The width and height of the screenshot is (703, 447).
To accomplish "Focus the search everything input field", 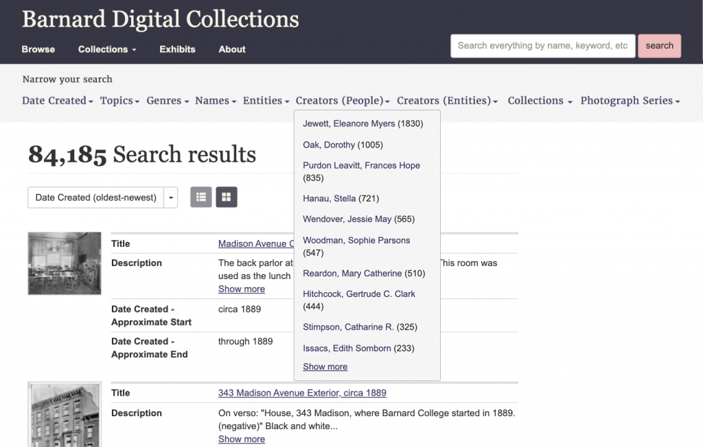I will click(543, 46).
